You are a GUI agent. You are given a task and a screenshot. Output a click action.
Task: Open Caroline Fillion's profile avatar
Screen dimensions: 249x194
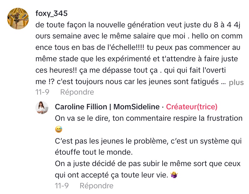(42, 108)
